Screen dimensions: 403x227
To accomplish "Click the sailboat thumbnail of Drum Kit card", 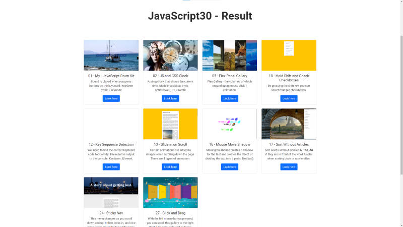I will pyautogui.click(x=111, y=55).
